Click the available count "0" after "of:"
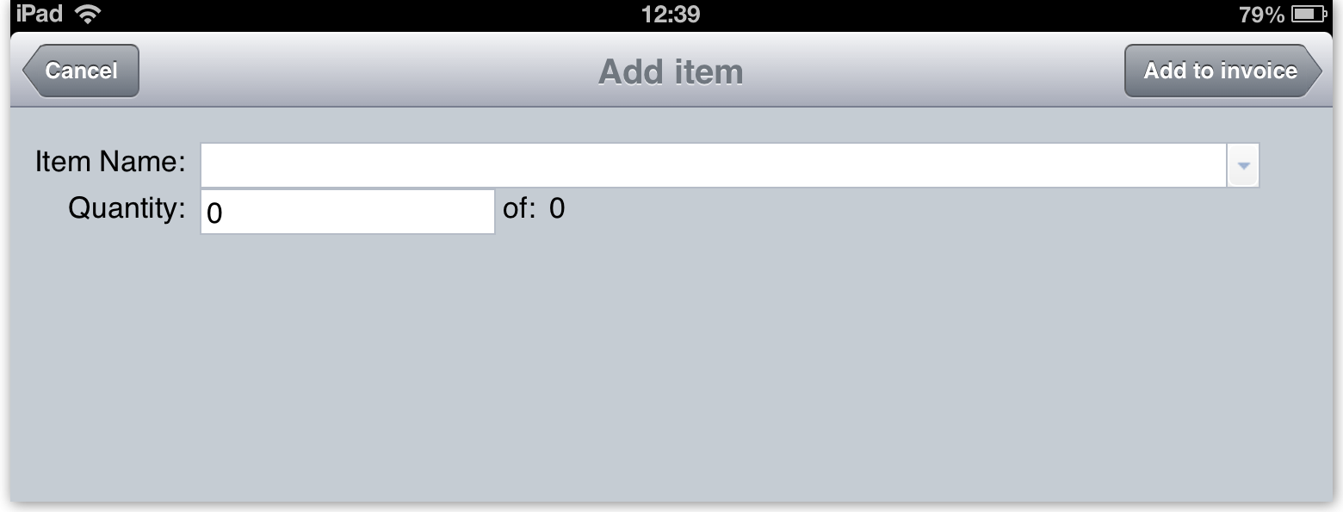The image size is (1343, 512). [x=557, y=208]
